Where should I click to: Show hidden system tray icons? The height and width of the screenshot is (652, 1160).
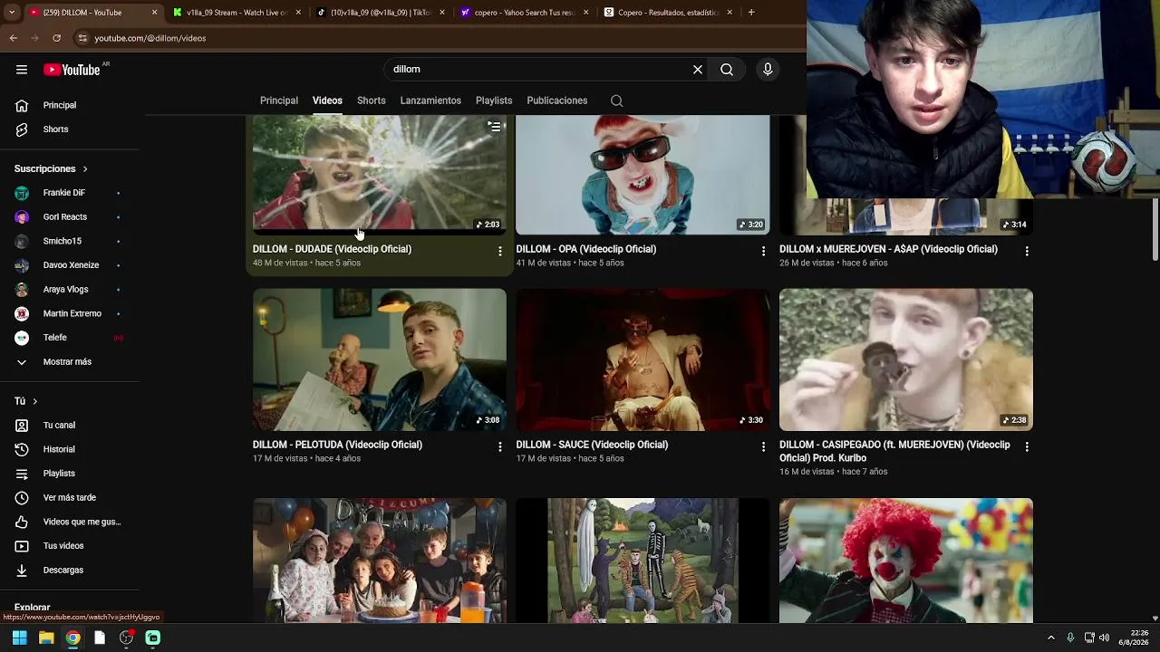tap(1051, 638)
